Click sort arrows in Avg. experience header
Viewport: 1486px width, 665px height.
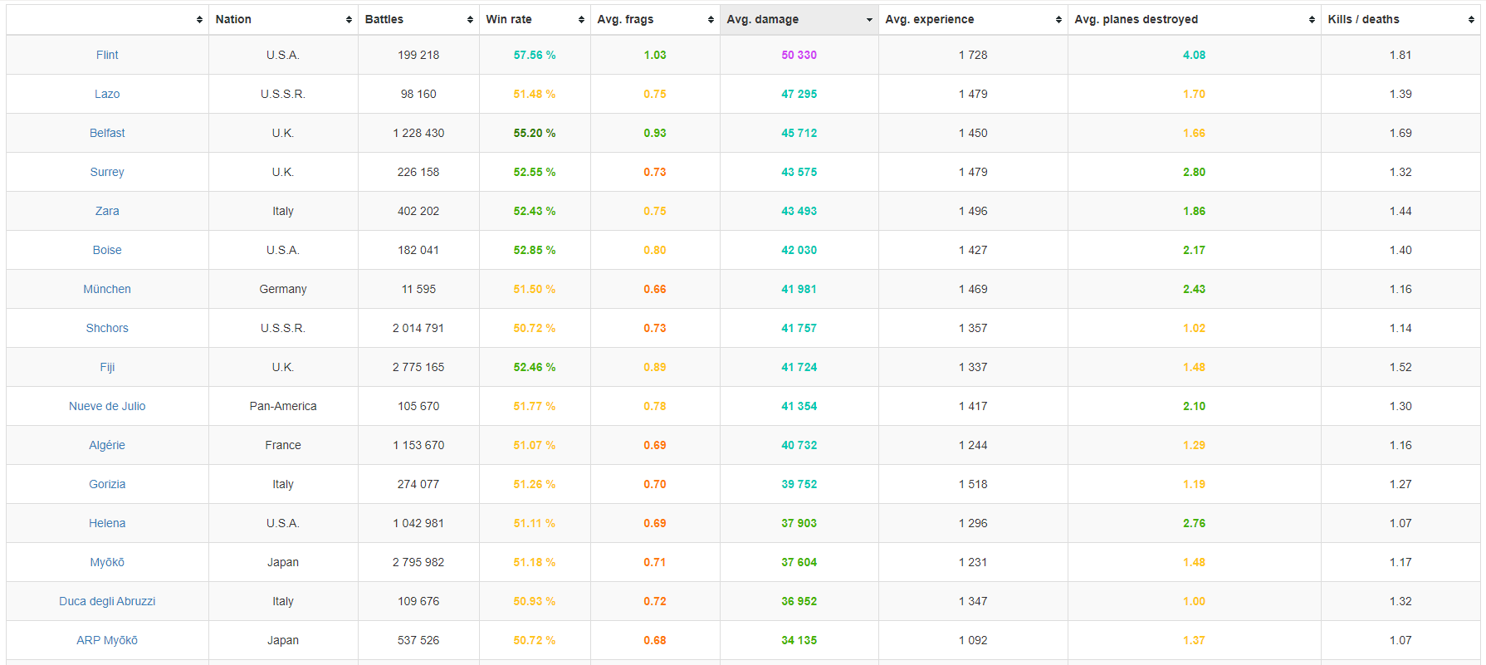click(1058, 20)
